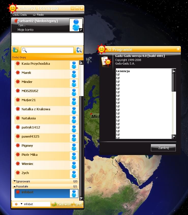Click Mu$er21's avatar icon

click(x=74, y=101)
